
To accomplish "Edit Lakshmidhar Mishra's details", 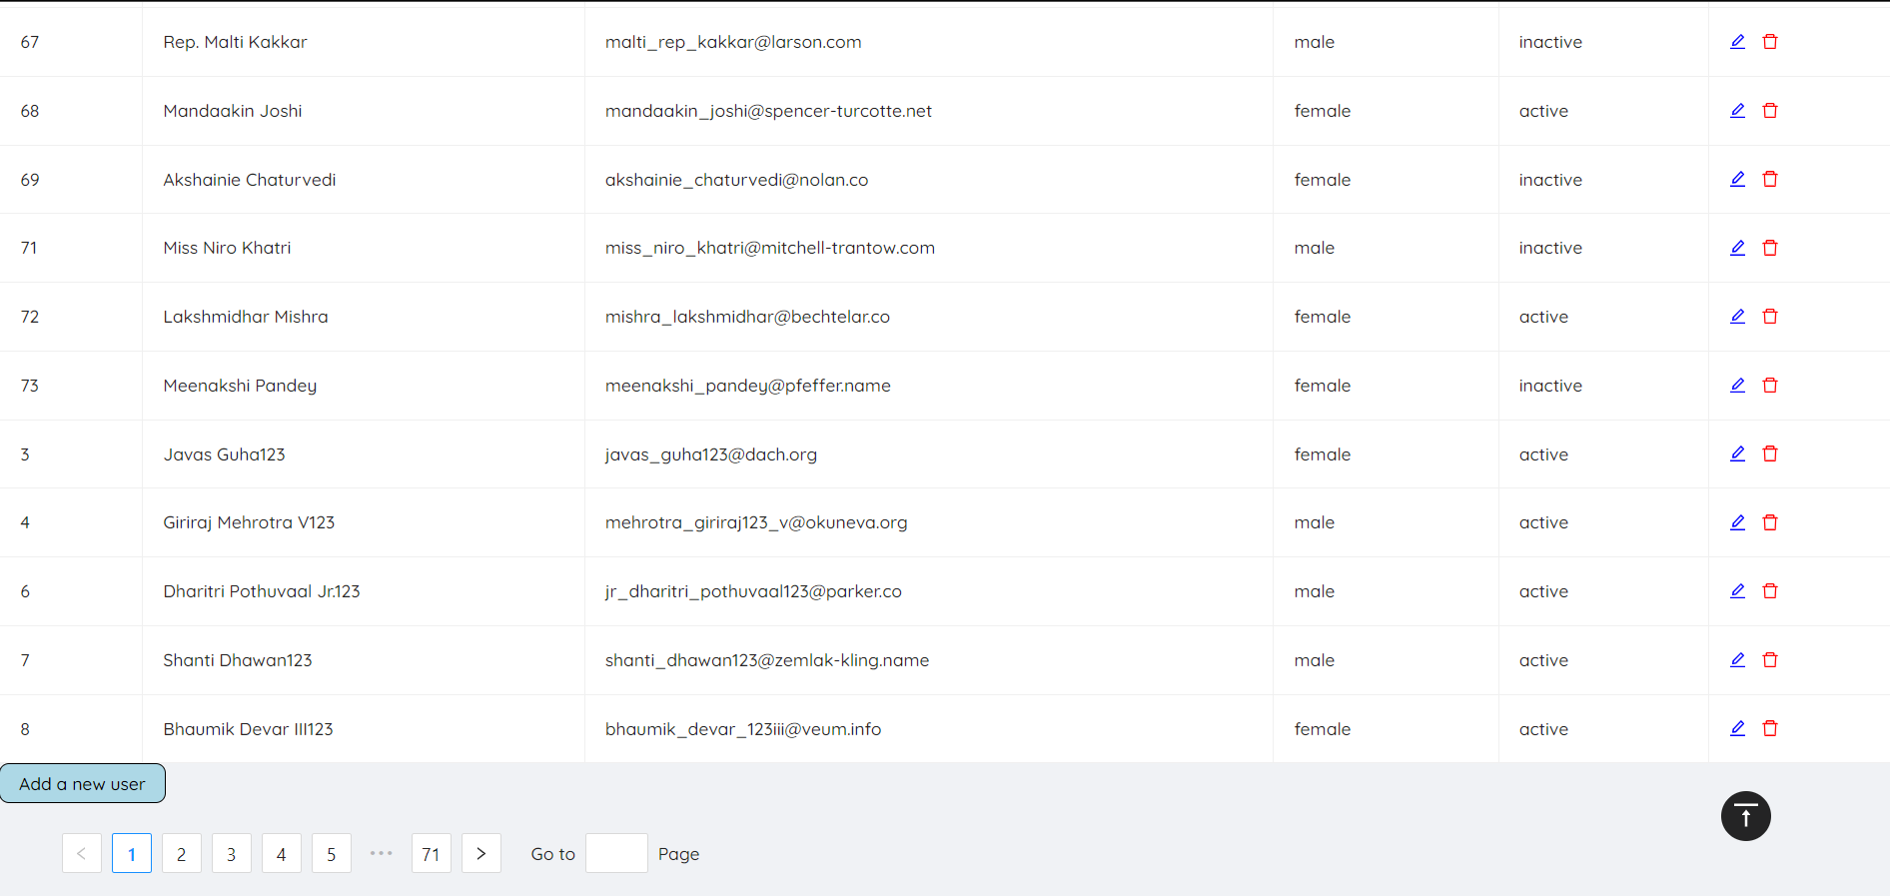I will coord(1737,317).
